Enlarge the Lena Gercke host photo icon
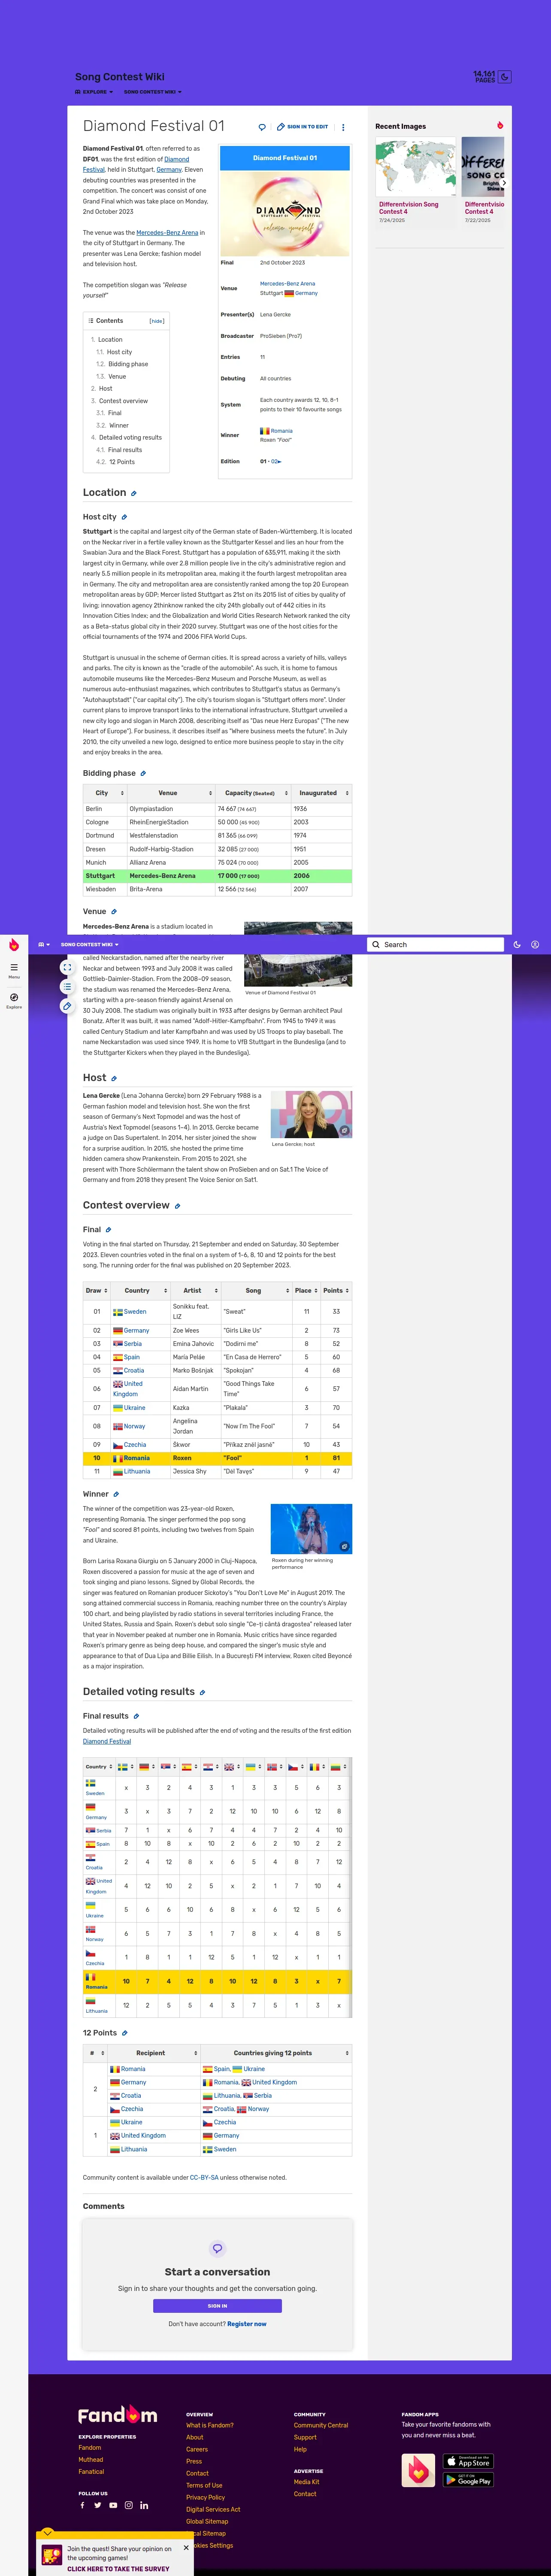 (344, 1130)
